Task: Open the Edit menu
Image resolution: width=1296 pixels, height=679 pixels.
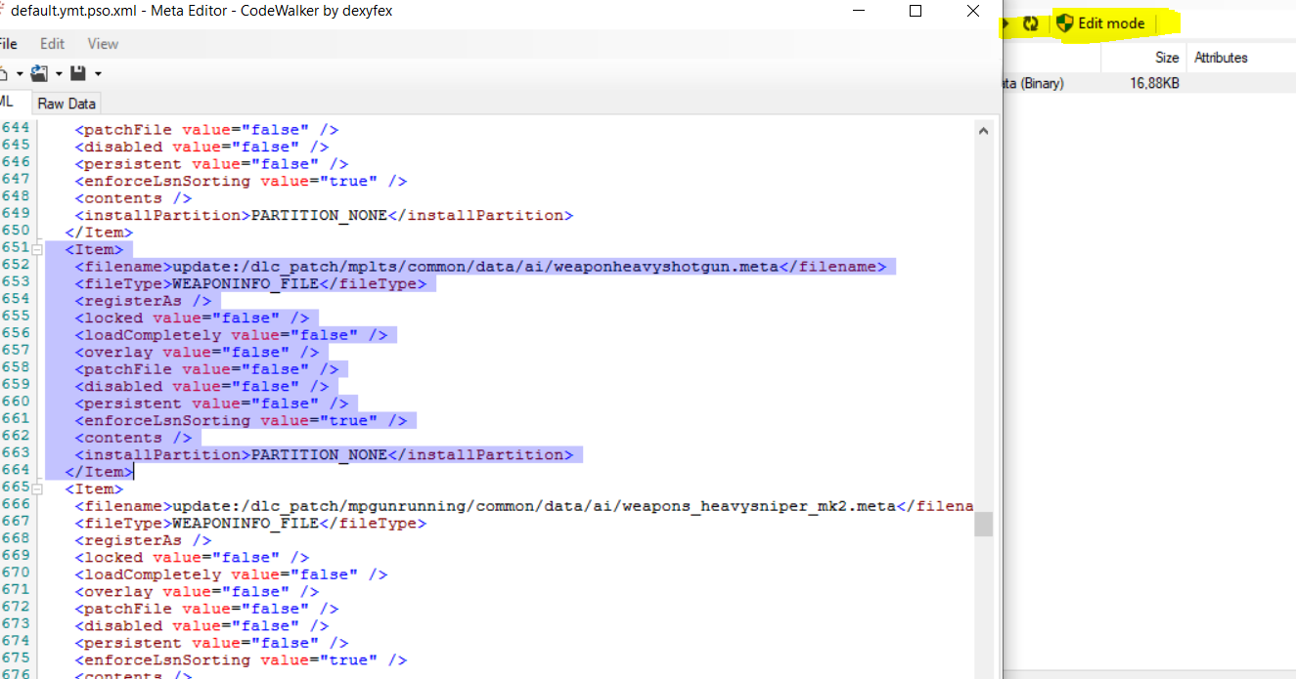Action: 53,44
